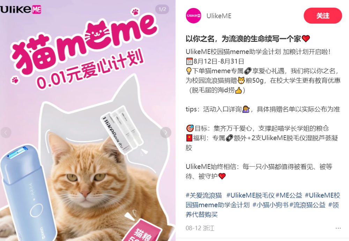The width and height of the screenshot is (349, 241).
Task: Follow the account with 关注 button
Action: (x=323, y=16)
